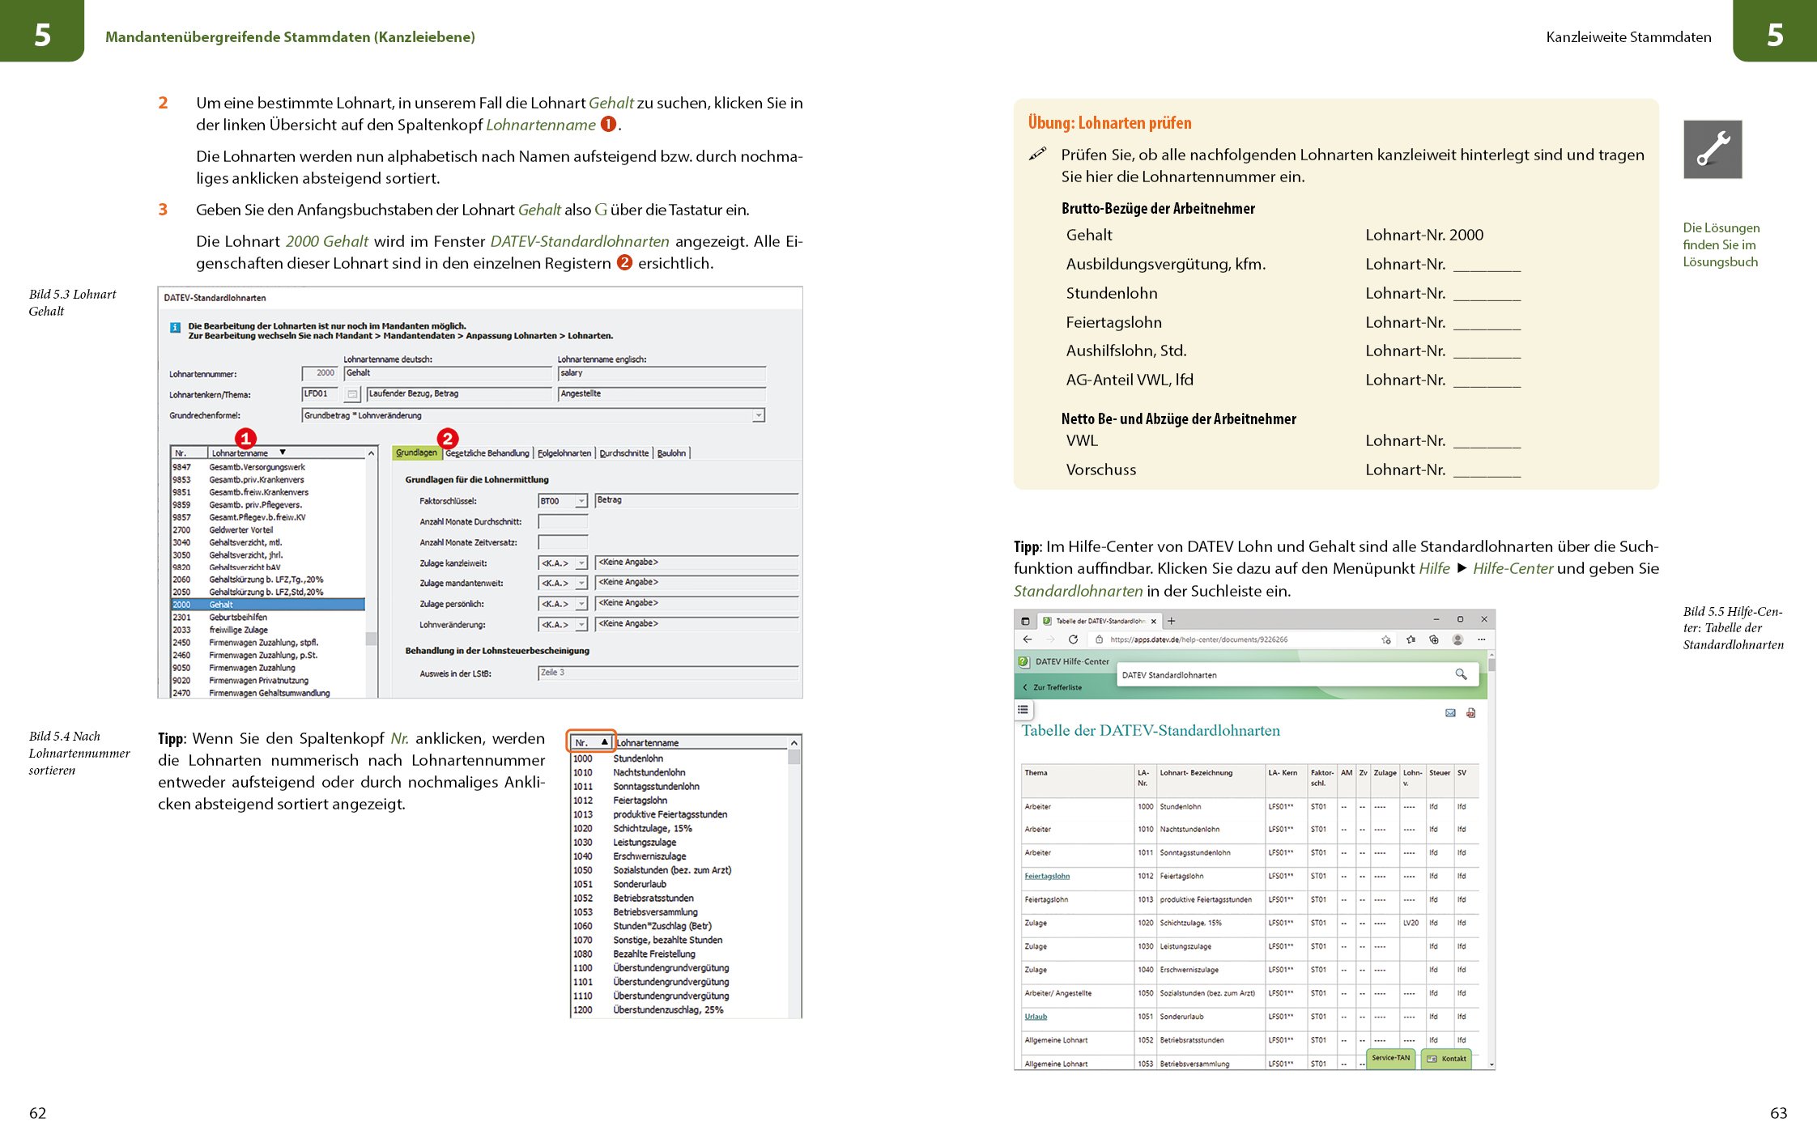The height and width of the screenshot is (1147, 1817).
Task: Expand the Grundrechenformel dropdown
Action: click(x=758, y=415)
